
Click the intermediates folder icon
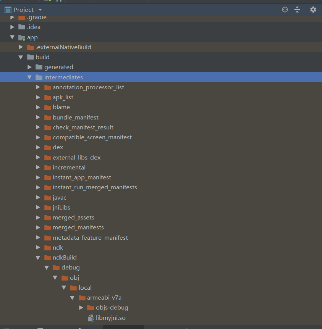tap(39, 77)
